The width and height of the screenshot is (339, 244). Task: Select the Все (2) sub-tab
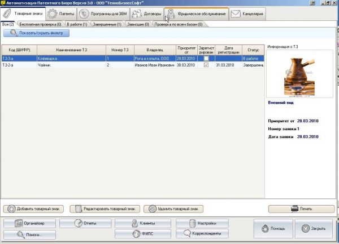pyautogui.click(x=8, y=24)
